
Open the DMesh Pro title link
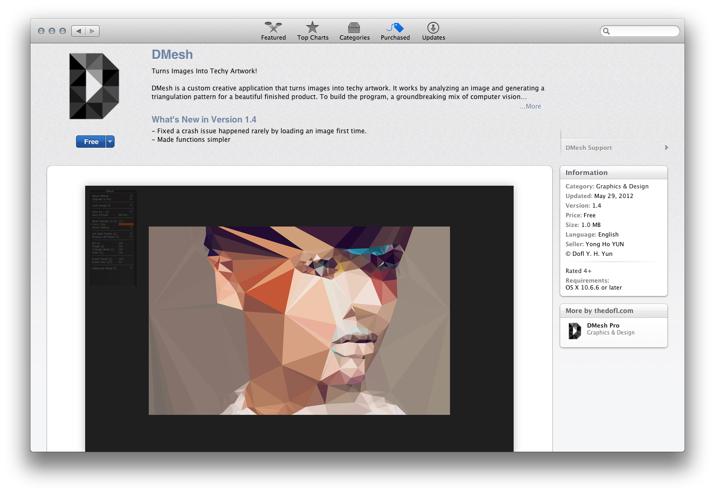pos(603,325)
